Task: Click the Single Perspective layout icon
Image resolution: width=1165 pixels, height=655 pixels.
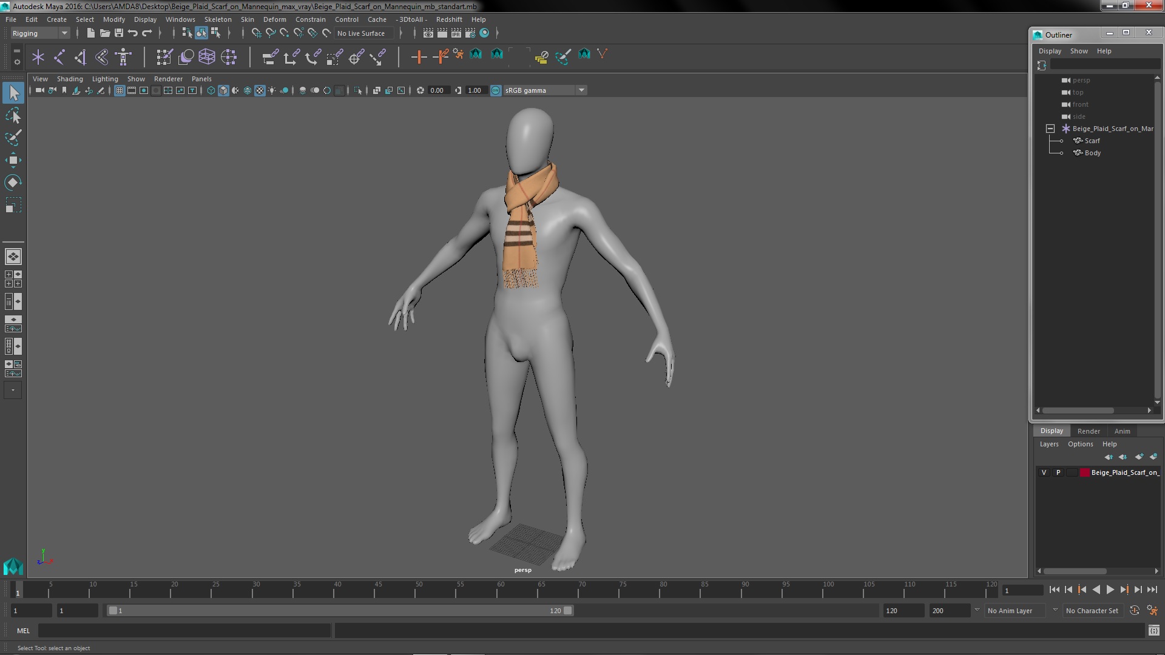Action: pos(13,257)
